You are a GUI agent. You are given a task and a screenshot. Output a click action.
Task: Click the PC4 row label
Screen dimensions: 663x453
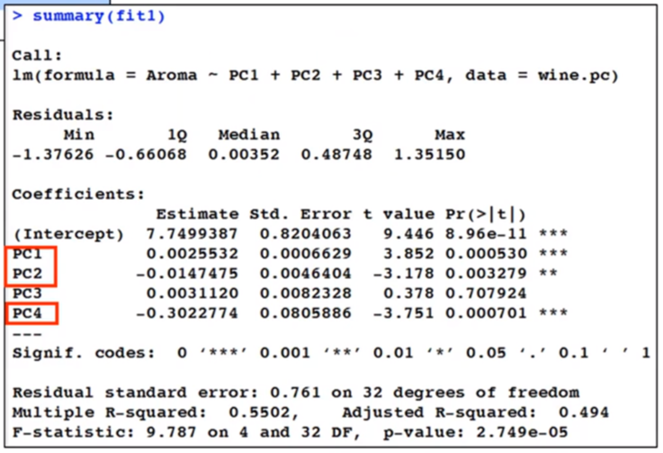pos(28,313)
